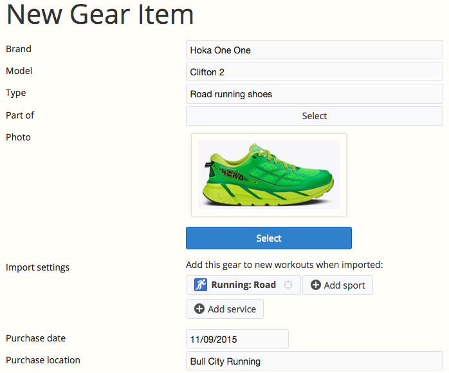Open the Part of Select dropdown
Viewport: 449px width, 373px height.
click(x=315, y=116)
